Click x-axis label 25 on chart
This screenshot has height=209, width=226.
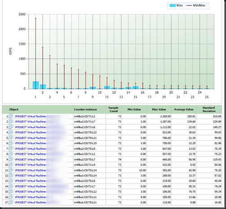click(207, 97)
